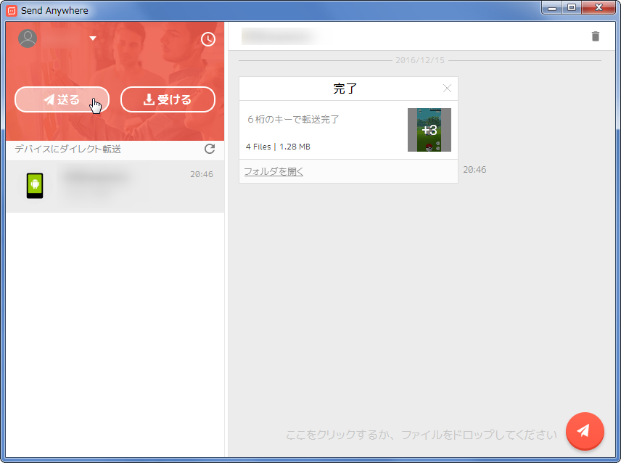Click the +3 image thumbnail
Viewport: 621px width, 463px height.
429,130
